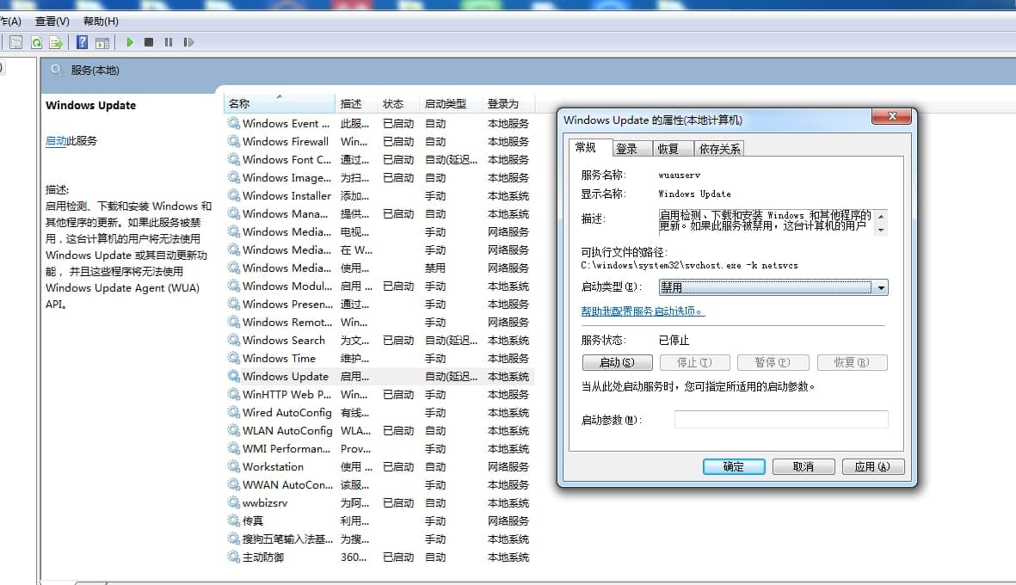The image size is (1016, 585).
Task: Sort by the 状态 column header
Action: 397,103
